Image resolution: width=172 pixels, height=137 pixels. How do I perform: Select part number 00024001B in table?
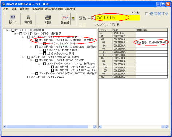[124, 77]
